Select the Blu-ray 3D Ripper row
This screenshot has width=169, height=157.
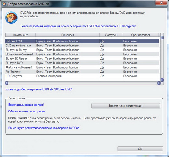click(82, 59)
